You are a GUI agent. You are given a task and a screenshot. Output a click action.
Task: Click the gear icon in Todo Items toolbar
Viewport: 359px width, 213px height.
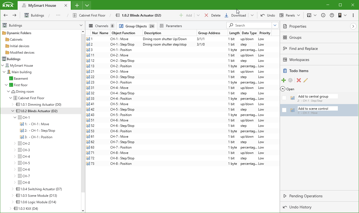point(290,80)
